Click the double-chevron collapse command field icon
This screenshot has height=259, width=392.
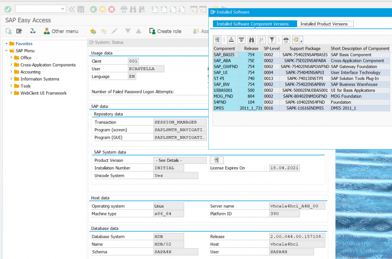click(x=72, y=10)
